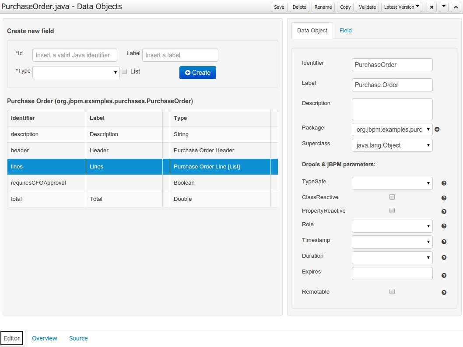Click the help icon beside Remotable

[x=444, y=292]
